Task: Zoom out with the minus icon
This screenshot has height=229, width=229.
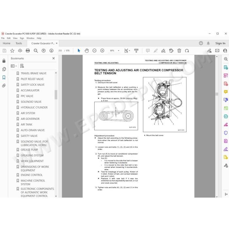Action: [95, 51]
